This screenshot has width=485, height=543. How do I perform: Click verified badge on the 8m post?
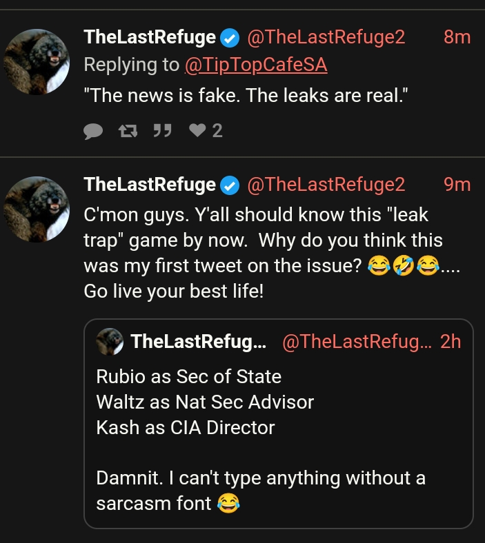[x=230, y=37]
